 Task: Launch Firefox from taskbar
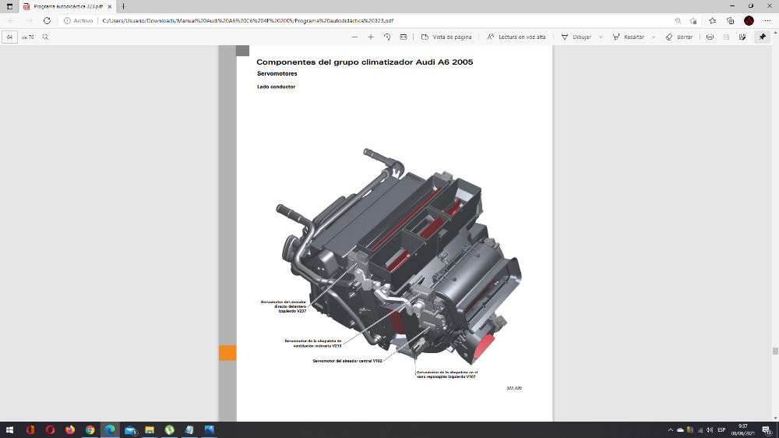(x=70, y=429)
